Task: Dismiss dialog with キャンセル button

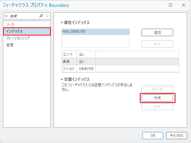Action: coord(176,135)
